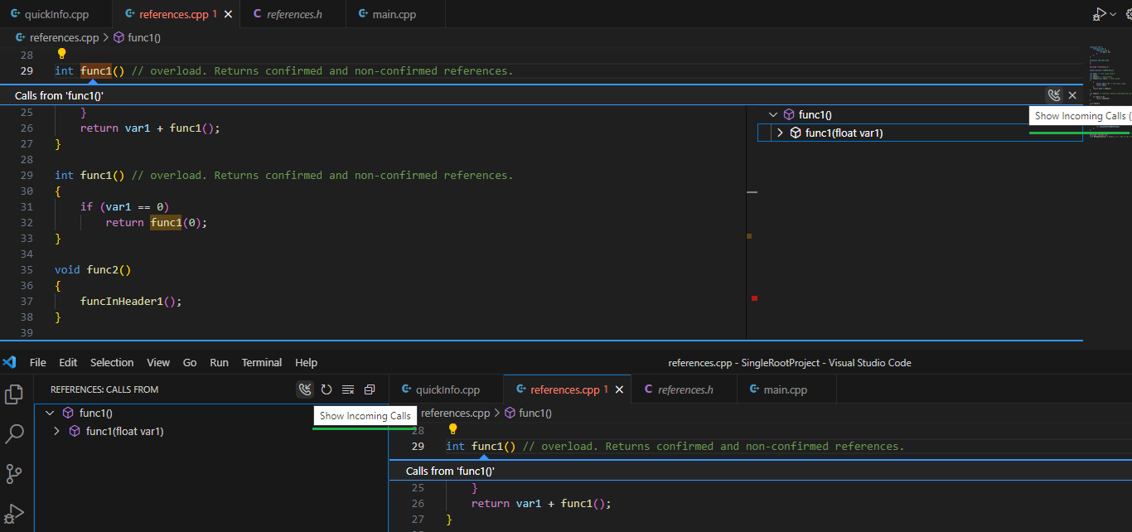Select the func1() row in the References sidebar
Screen dimensions: 1132x532
coord(211,413)
